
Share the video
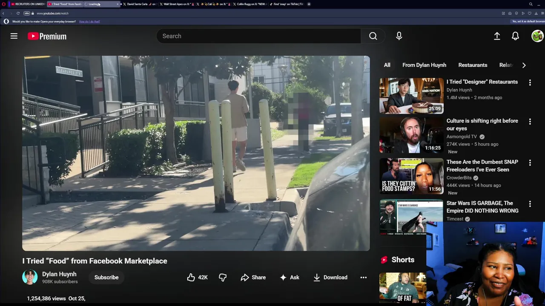click(x=253, y=277)
